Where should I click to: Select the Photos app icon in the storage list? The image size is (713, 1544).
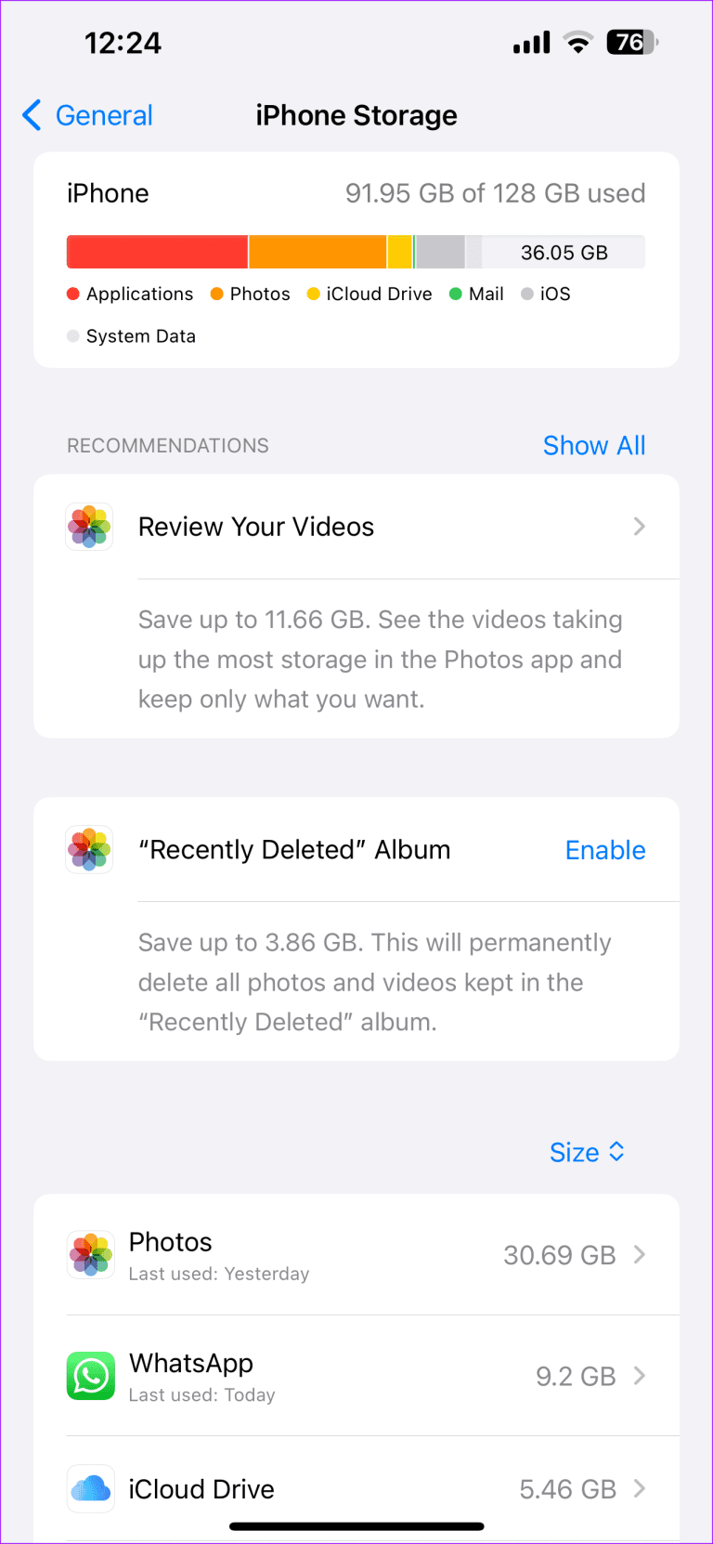pyautogui.click(x=89, y=1254)
